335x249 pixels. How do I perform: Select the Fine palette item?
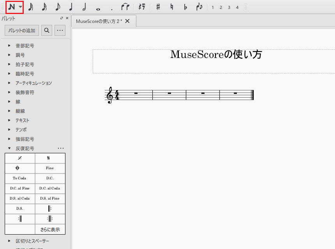(50, 168)
